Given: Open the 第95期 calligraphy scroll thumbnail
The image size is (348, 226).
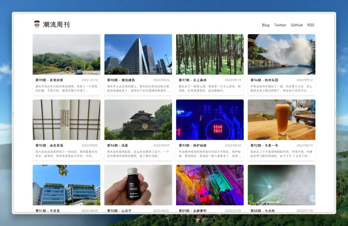Looking at the screenshot, I should coord(66,120).
